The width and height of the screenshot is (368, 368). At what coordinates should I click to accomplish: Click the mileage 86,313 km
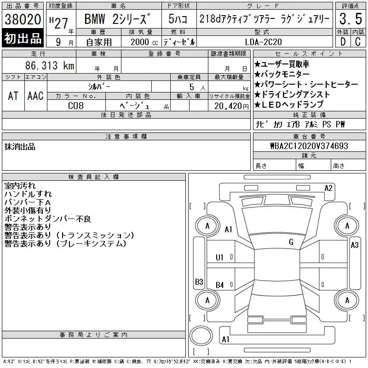[50, 66]
